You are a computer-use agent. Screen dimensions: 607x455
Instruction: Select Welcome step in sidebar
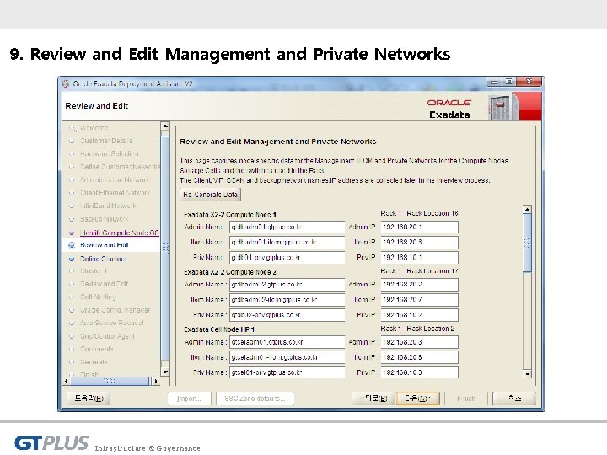(x=94, y=128)
